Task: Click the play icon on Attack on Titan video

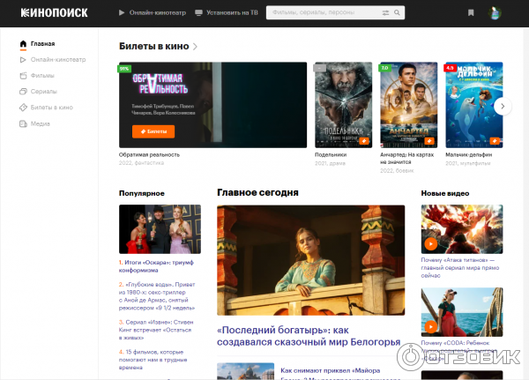Action: pyautogui.click(x=430, y=243)
